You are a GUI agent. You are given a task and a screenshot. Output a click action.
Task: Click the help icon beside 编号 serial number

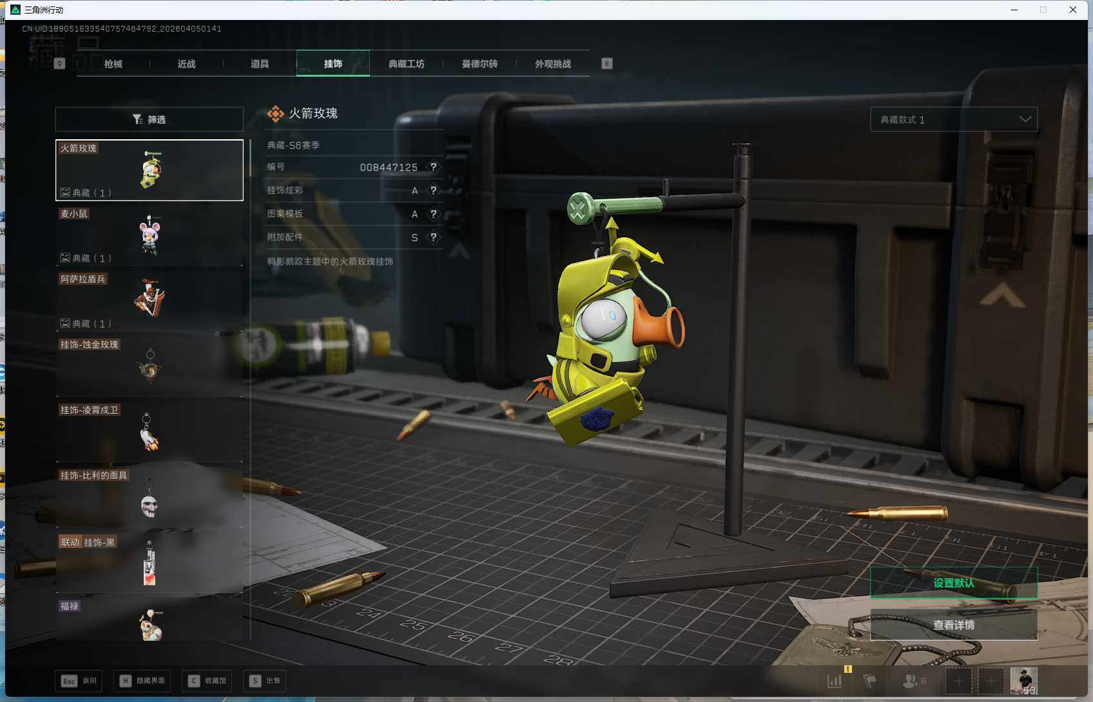pyautogui.click(x=434, y=167)
